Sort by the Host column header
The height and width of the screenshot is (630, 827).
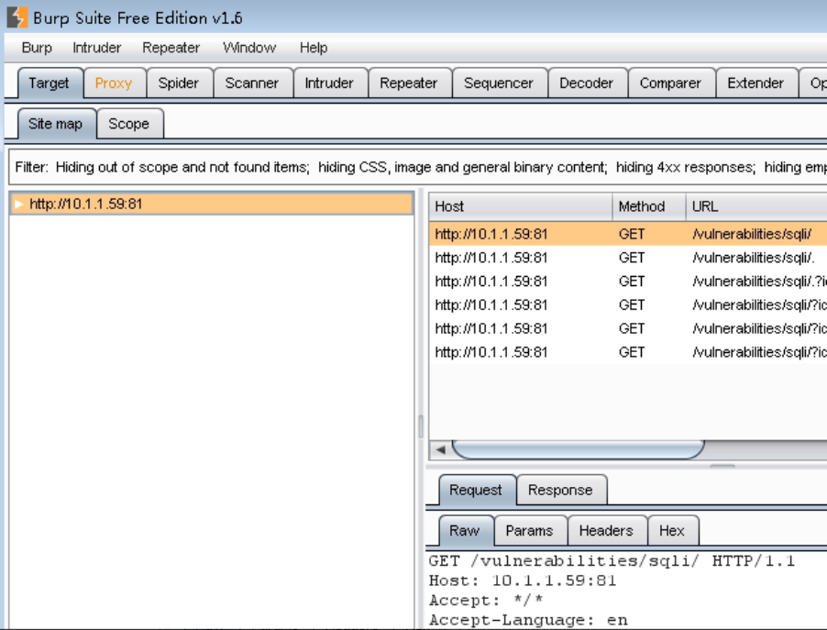[520, 206]
